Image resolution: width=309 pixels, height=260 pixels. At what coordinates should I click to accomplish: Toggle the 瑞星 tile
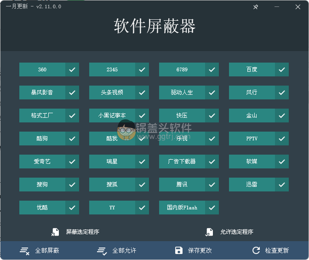click(x=119, y=162)
